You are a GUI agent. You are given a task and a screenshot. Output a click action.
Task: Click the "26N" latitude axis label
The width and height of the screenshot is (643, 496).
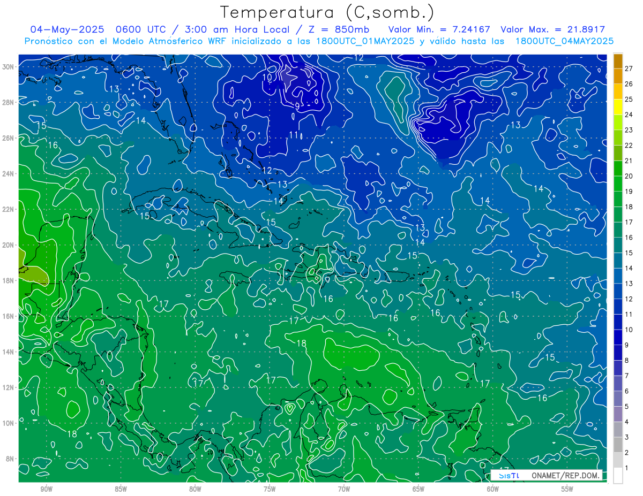[x=8, y=138]
